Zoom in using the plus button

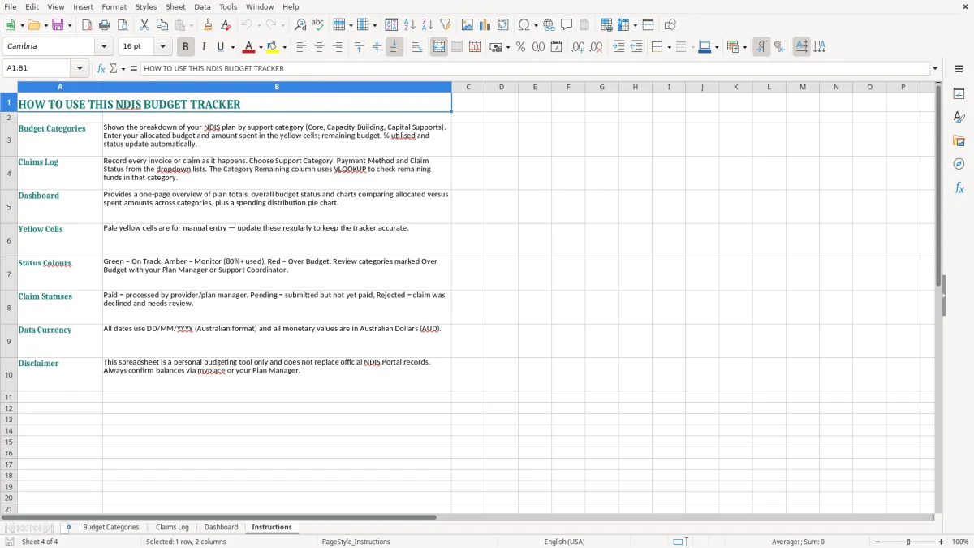click(x=941, y=542)
